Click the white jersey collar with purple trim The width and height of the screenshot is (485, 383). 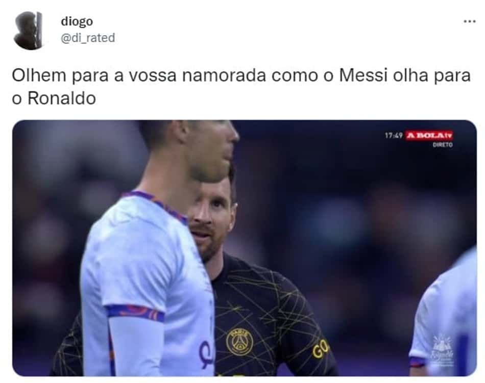pos(154,203)
